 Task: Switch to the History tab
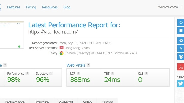click(107, 101)
